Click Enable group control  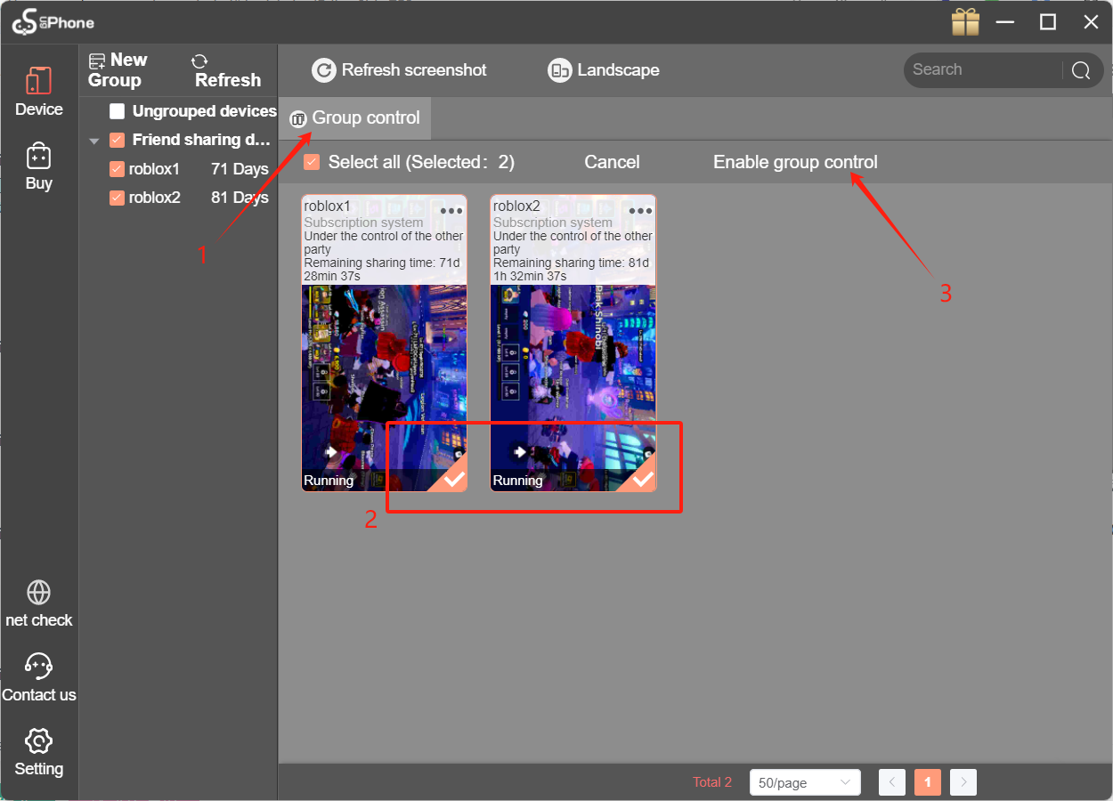(795, 162)
